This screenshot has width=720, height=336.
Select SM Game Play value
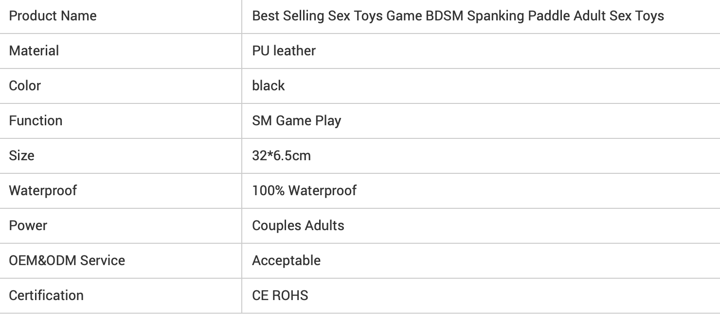click(296, 120)
